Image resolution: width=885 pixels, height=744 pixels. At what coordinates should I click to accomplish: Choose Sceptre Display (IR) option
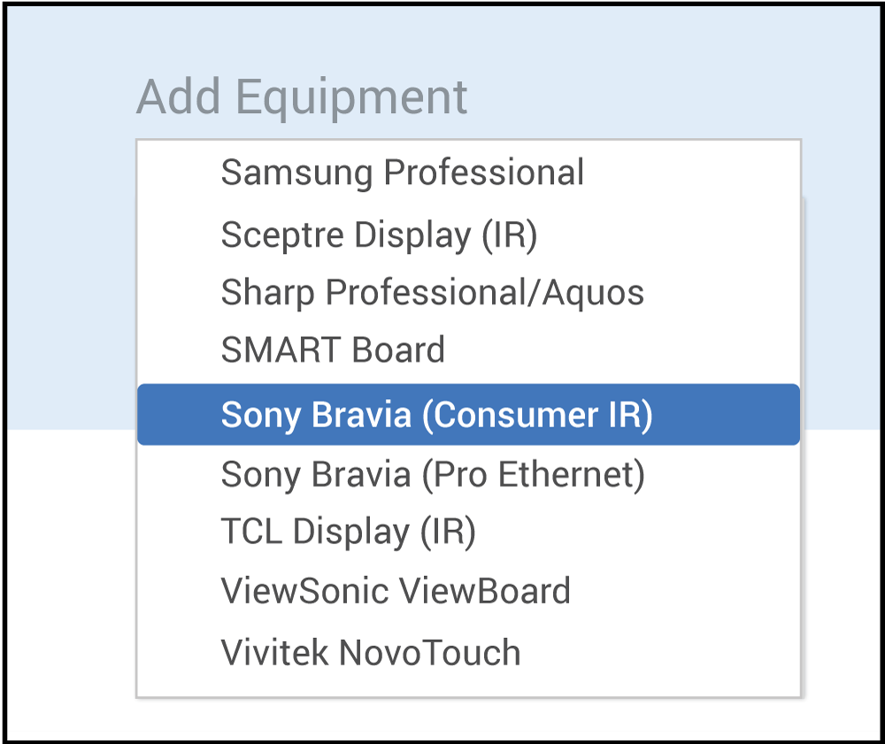point(379,235)
